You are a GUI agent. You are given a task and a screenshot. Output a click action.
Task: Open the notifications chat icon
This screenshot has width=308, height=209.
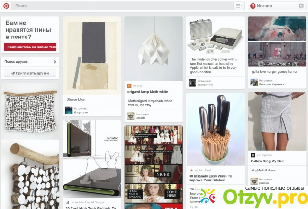(301, 6)
